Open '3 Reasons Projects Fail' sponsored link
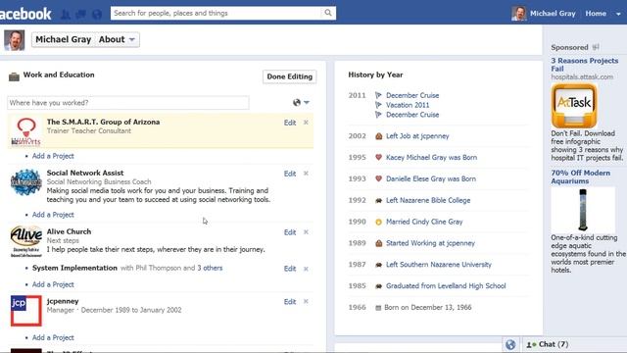Viewport: 627px width, 353px height. tap(585, 65)
